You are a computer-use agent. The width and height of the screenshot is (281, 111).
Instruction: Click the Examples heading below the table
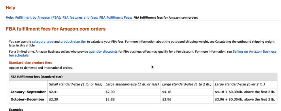pos(16,110)
